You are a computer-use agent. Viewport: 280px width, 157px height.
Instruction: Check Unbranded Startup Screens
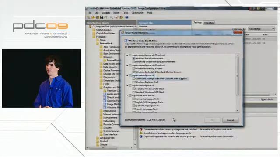[133, 68]
